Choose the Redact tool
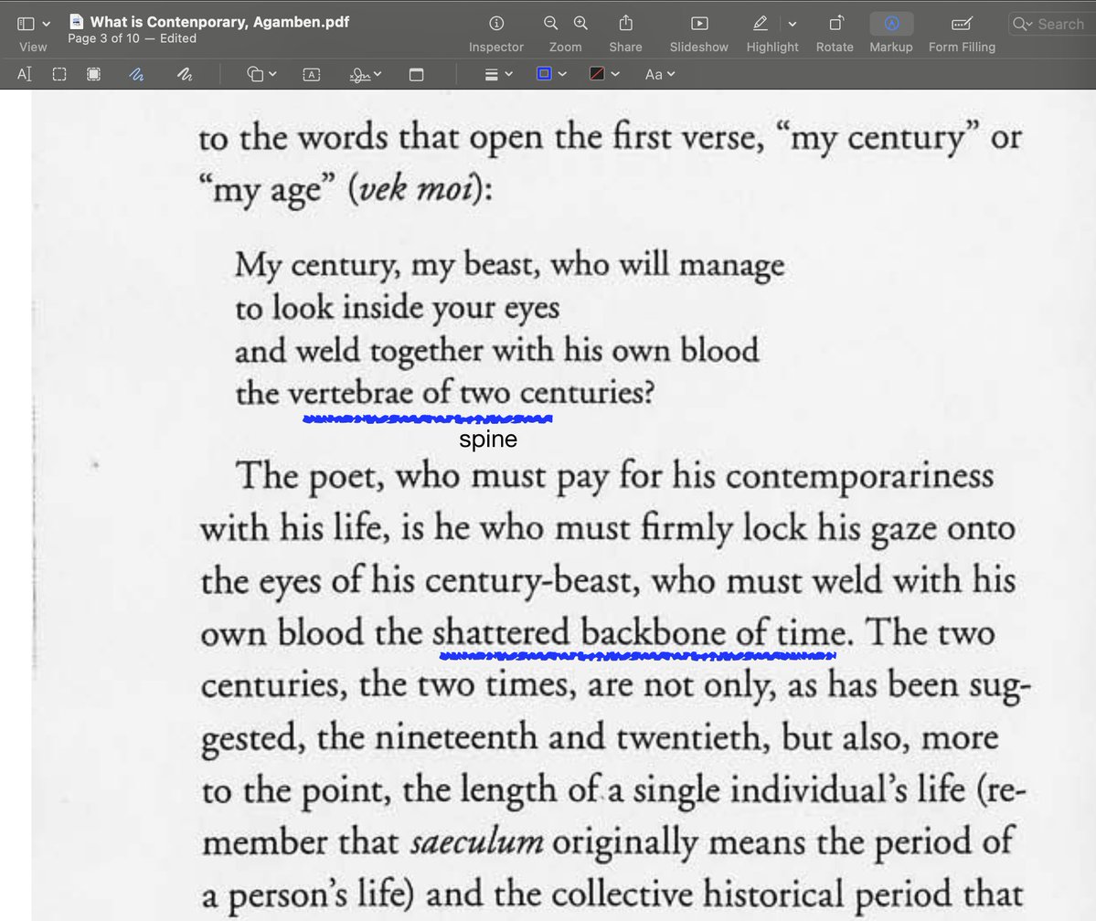Image resolution: width=1096 pixels, height=921 pixels. click(x=93, y=74)
